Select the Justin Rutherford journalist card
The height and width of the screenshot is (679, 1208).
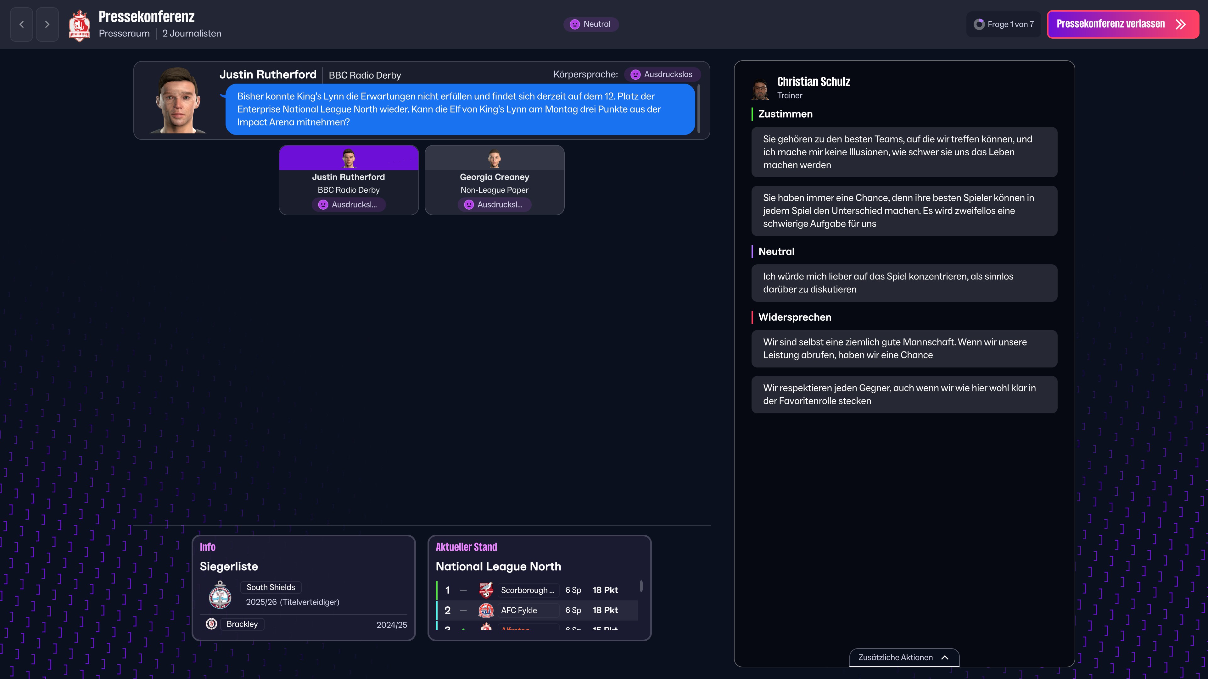[x=349, y=180]
